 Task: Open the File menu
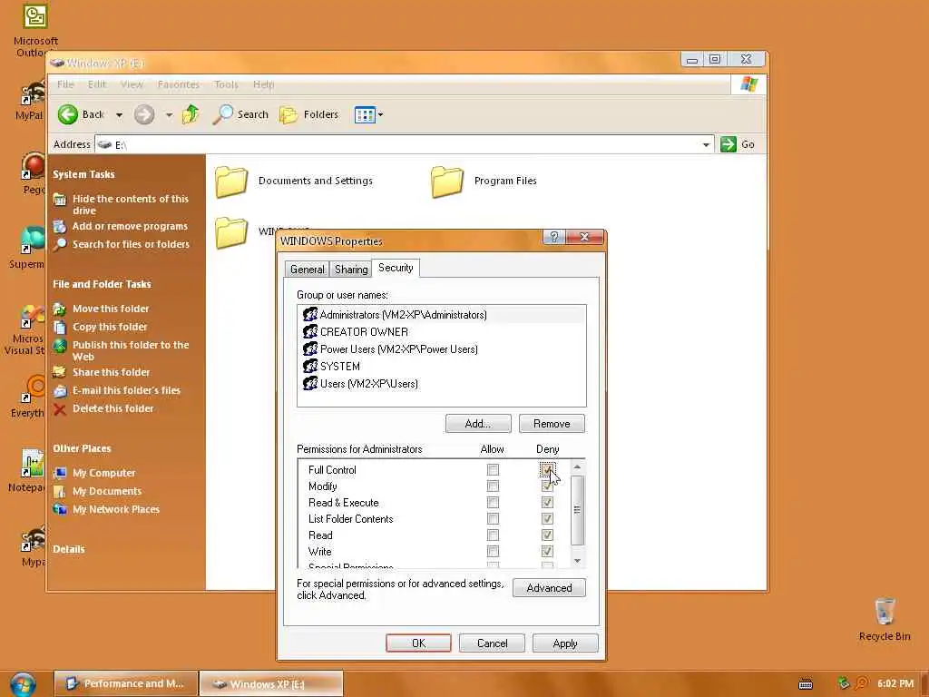[65, 84]
